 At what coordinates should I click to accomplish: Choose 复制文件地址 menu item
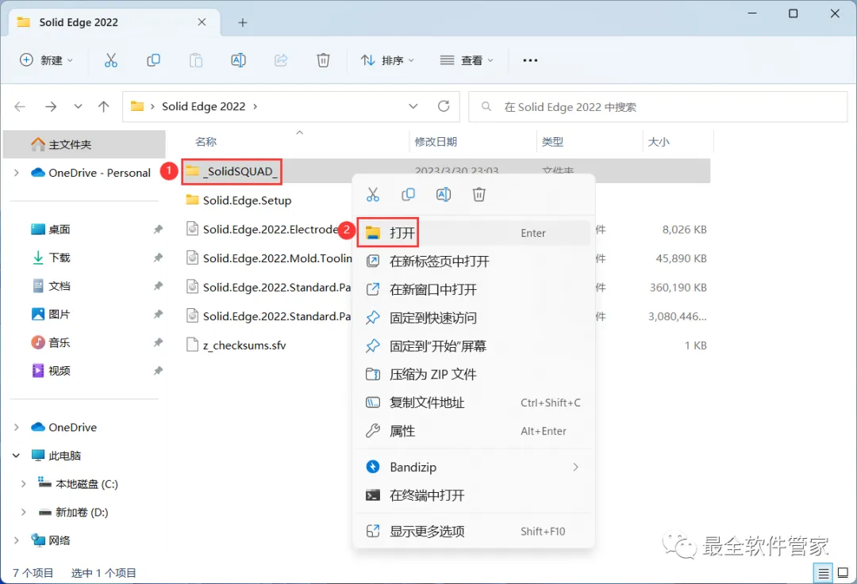474,403
